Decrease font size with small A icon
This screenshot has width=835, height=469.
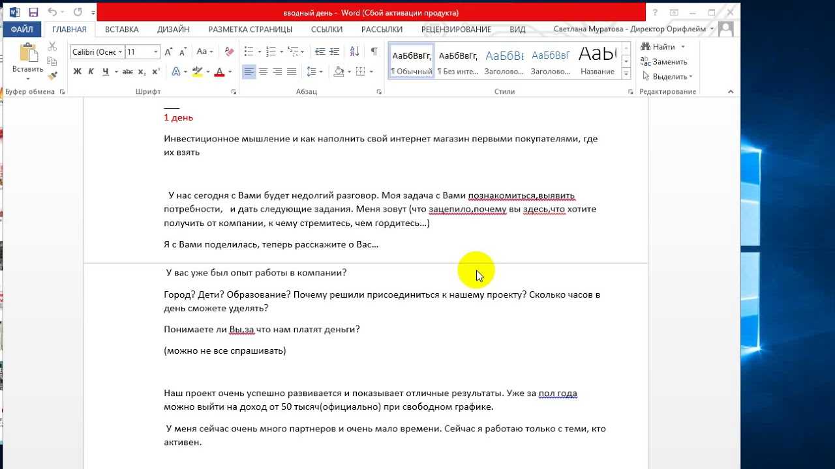coord(182,51)
